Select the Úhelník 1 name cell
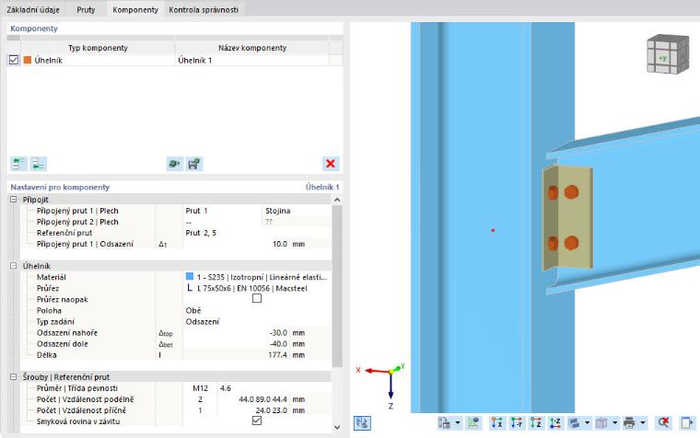 (x=252, y=60)
